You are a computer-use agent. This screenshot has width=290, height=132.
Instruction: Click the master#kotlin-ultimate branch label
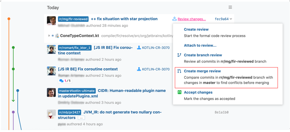coord(77,91)
